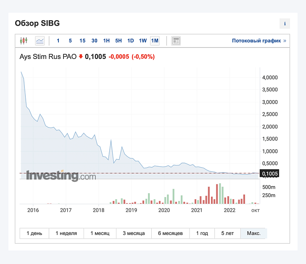
Task: Select the 1 год range button
Action: coord(202,233)
